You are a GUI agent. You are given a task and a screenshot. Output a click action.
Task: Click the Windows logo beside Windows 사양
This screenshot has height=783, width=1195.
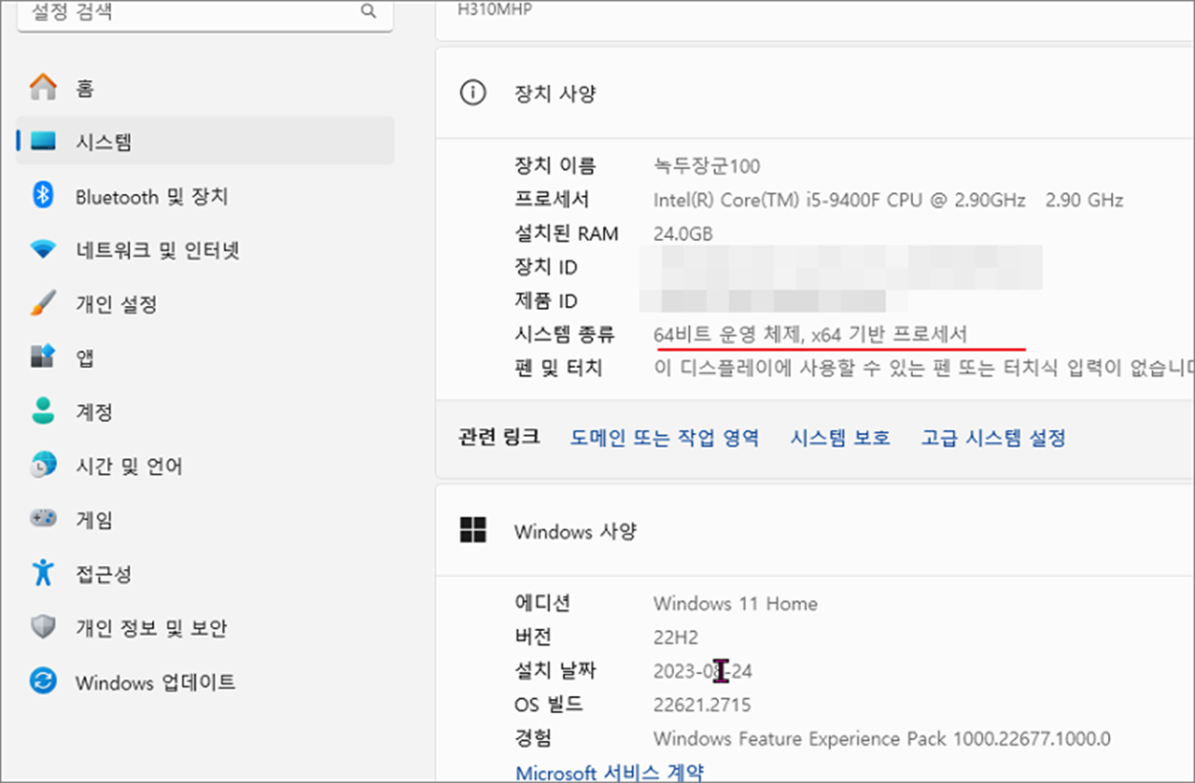click(473, 531)
